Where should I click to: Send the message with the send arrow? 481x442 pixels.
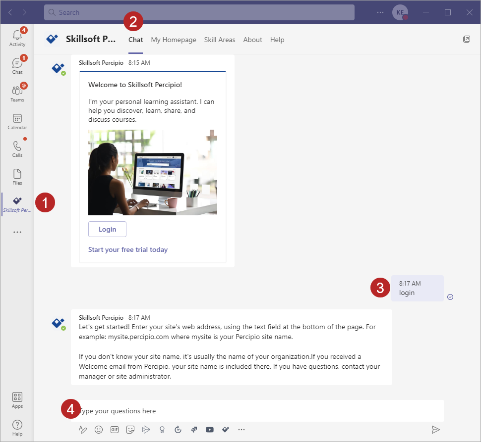(435, 430)
